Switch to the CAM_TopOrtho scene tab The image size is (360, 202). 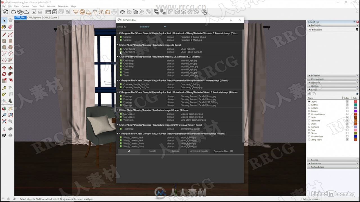[x=34, y=17]
